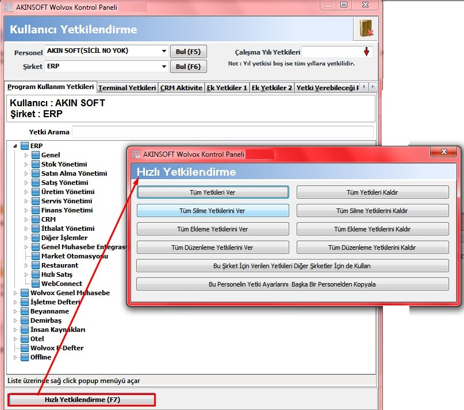Screen dimensions: 464x410
Task: Toggle the WebConnect blue box
Action: tap(36, 284)
